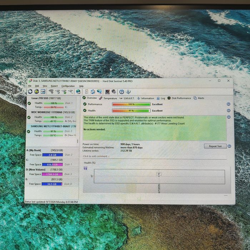Click the 34.5 GB free space bar
The height and width of the screenshot is (250, 250).
(x=52, y=184)
